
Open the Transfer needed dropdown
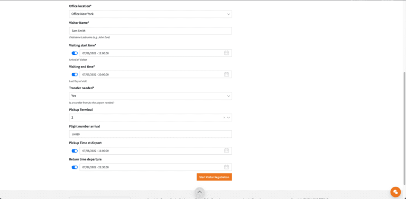[151, 96]
